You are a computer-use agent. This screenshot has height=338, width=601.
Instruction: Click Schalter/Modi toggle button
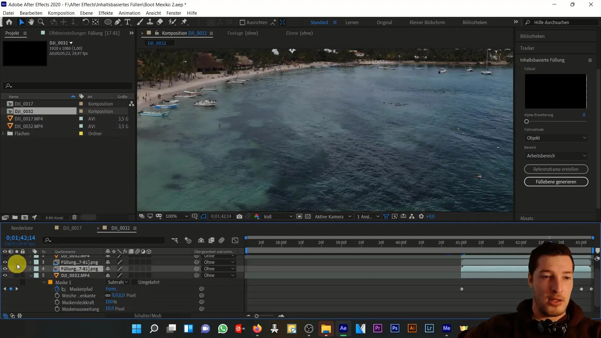[x=148, y=316]
